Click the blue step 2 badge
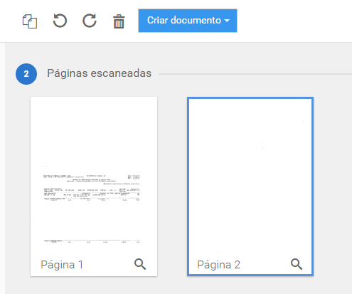Image resolution: width=352 pixels, height=294 pixels. pyautogui.click(x=26, y=74)
